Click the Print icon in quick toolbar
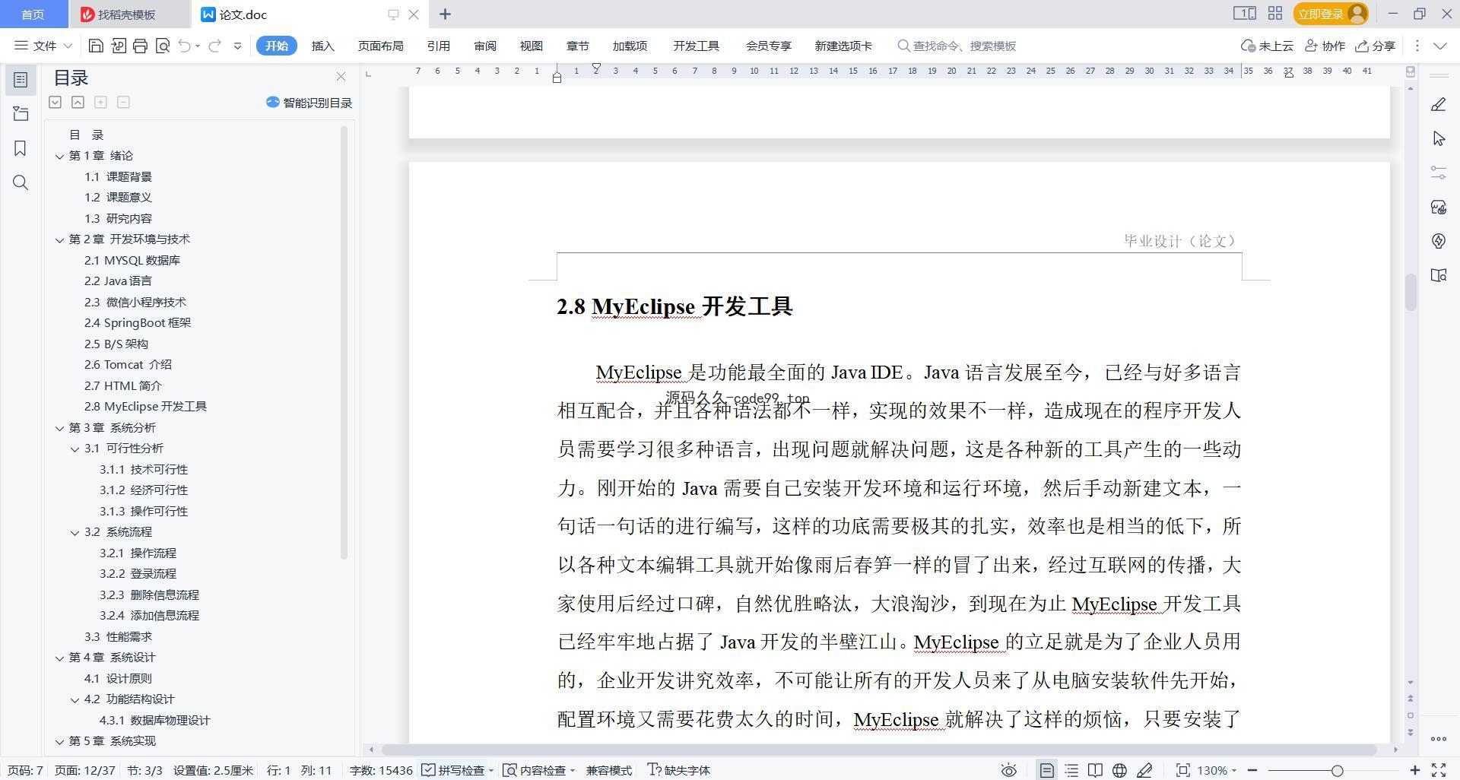Viewport: 1460px width, 780px height. tap(140, 46)
